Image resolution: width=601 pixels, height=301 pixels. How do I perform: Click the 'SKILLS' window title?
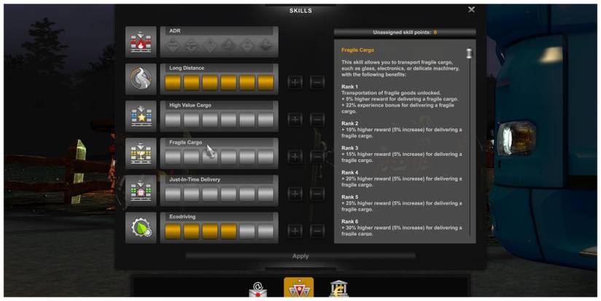tap(300, 10)
